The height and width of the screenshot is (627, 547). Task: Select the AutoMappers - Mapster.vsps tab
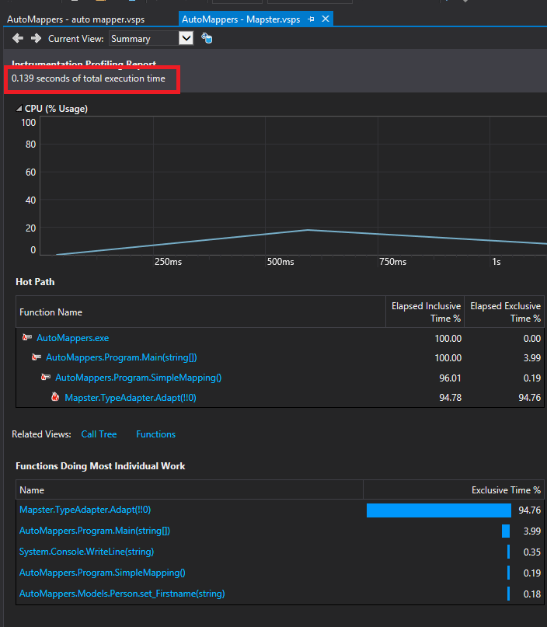click(239, 19)
